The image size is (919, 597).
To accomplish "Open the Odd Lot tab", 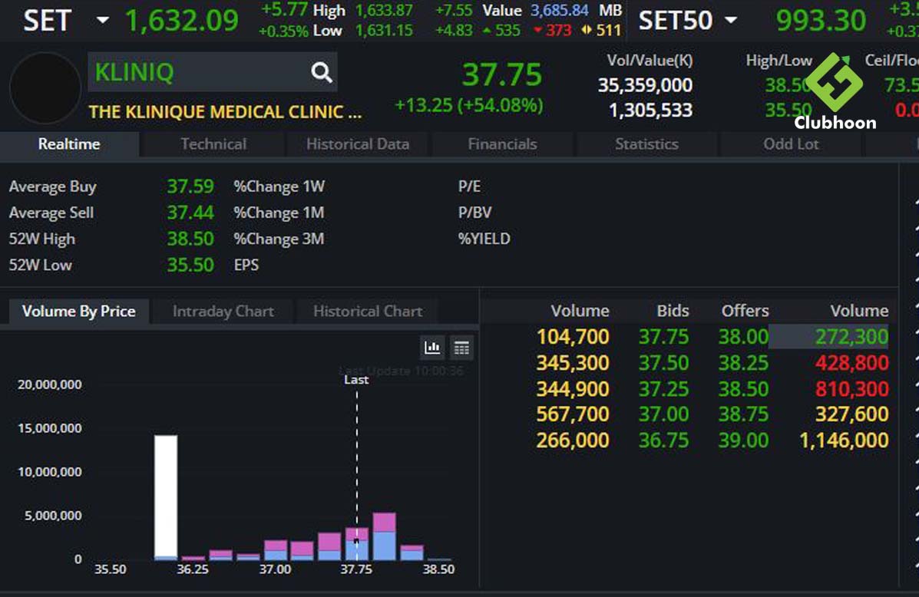I will click(x=791, y=144).
